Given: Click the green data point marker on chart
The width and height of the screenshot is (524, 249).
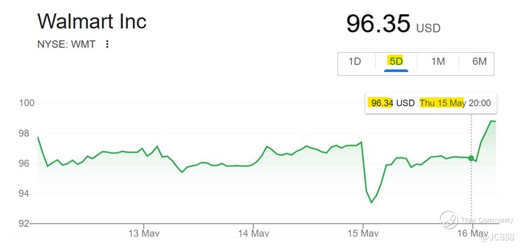Looking at the screenshot, I should 471,158.
